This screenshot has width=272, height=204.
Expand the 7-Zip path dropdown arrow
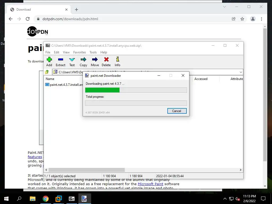click(241, 72)
